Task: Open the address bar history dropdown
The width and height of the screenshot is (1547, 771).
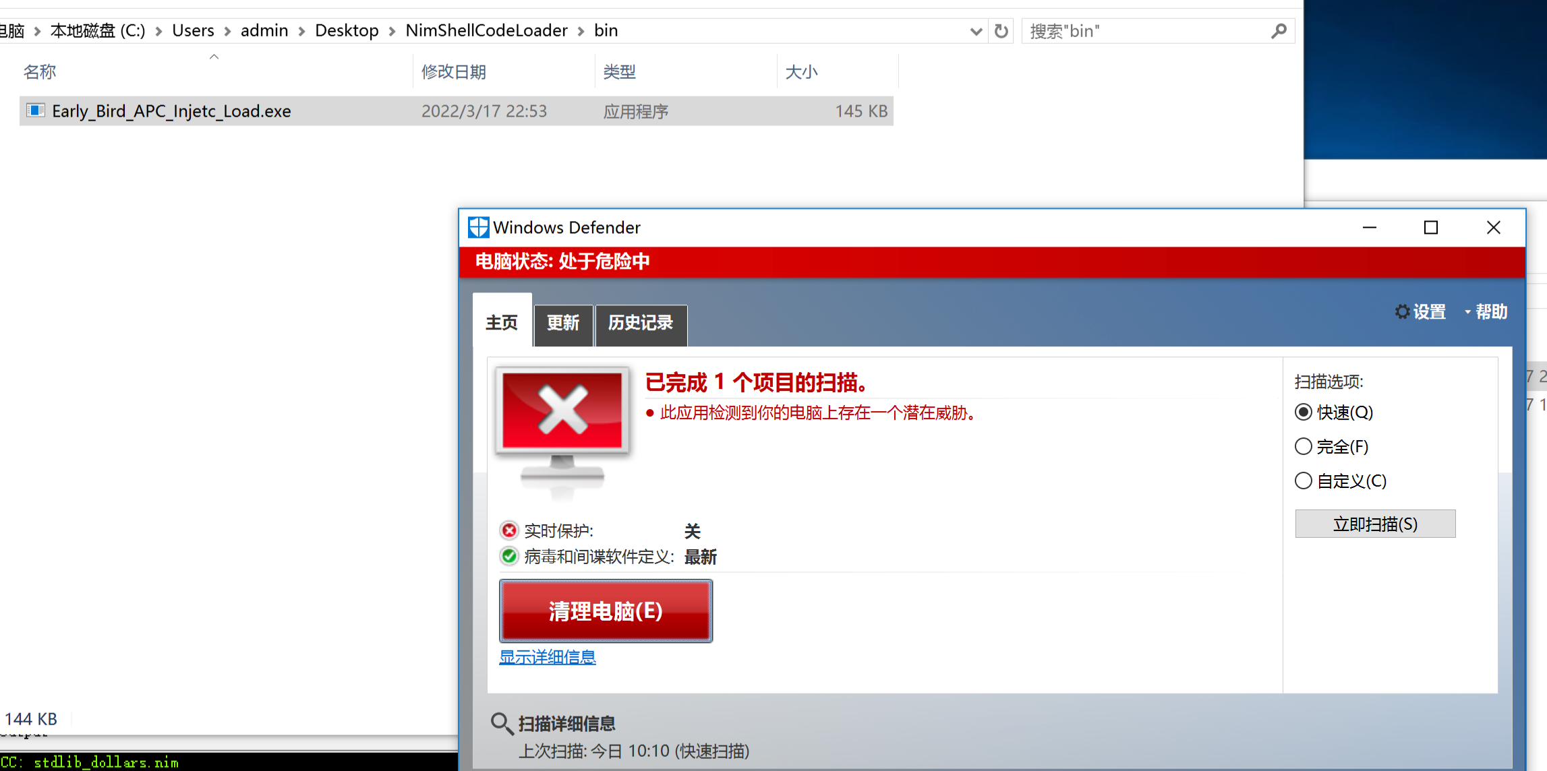Action: [975, 32]
